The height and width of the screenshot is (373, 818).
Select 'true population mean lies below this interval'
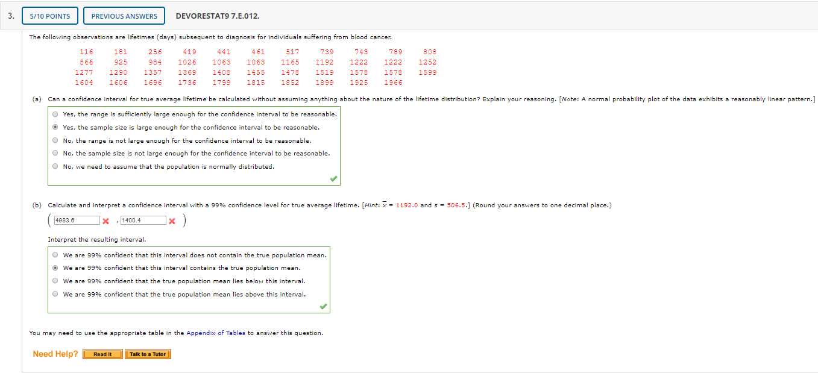click(x=55, y=281)
